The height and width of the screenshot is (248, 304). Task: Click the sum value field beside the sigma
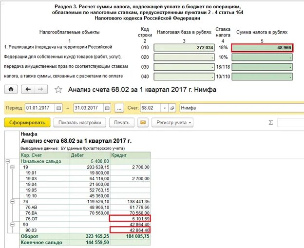[291, 123]
